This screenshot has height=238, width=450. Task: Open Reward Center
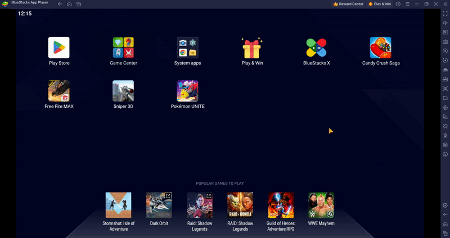348,4
